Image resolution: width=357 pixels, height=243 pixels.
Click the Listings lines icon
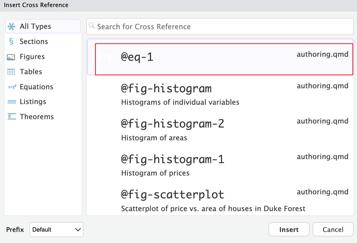tap(11, 102)
